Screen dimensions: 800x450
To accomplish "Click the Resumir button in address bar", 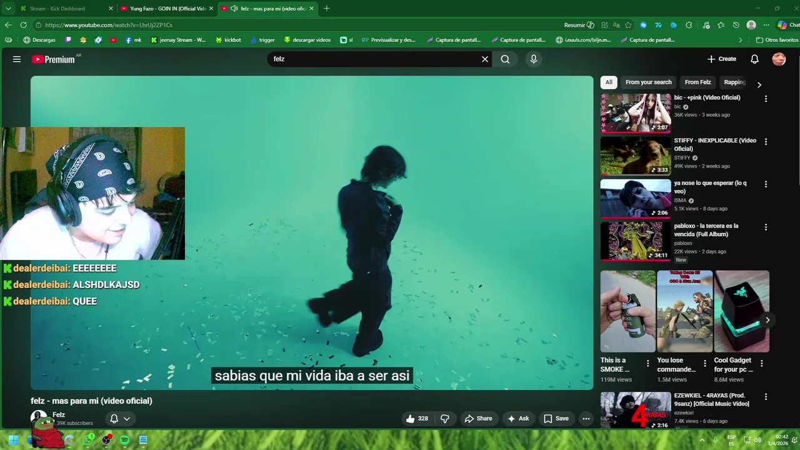I will click(579, 25).
